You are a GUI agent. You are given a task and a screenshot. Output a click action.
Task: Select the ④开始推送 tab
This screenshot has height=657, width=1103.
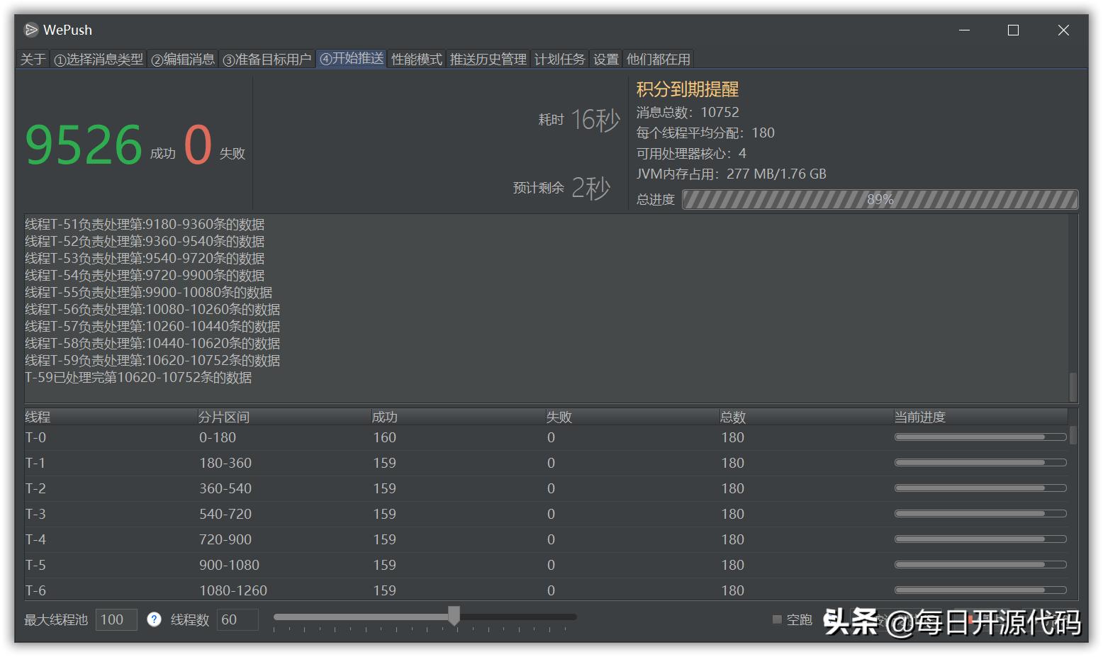point(350,59)
